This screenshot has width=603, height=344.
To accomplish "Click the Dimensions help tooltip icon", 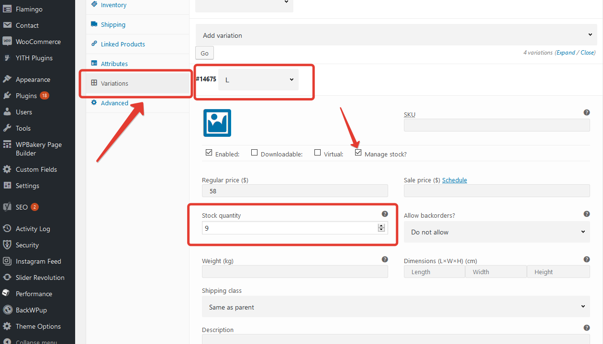I will click(x=586, y=259).
